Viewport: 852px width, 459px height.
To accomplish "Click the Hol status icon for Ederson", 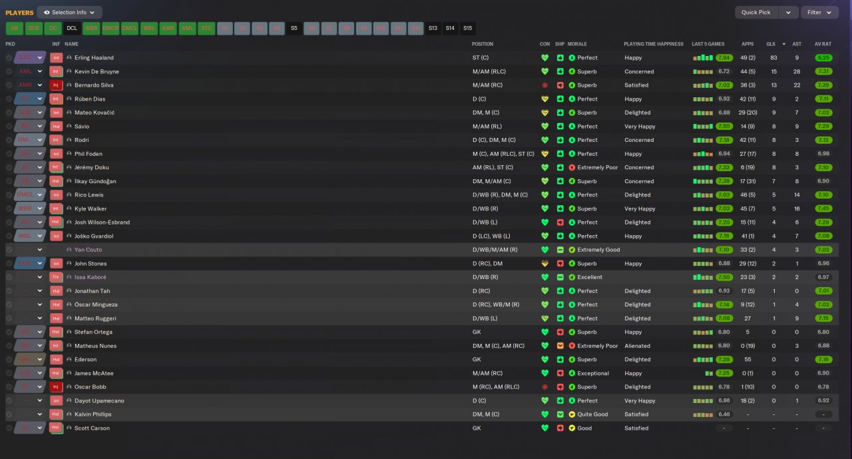I will 56,360.
